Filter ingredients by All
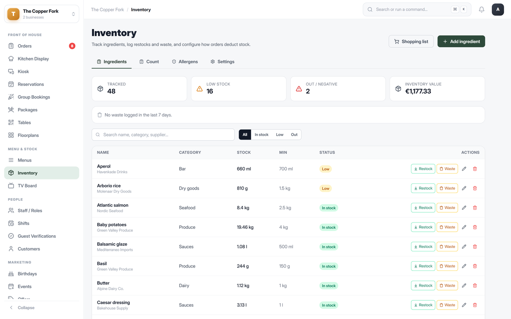The width and height of the screenshot is (511, 319). 245,135
